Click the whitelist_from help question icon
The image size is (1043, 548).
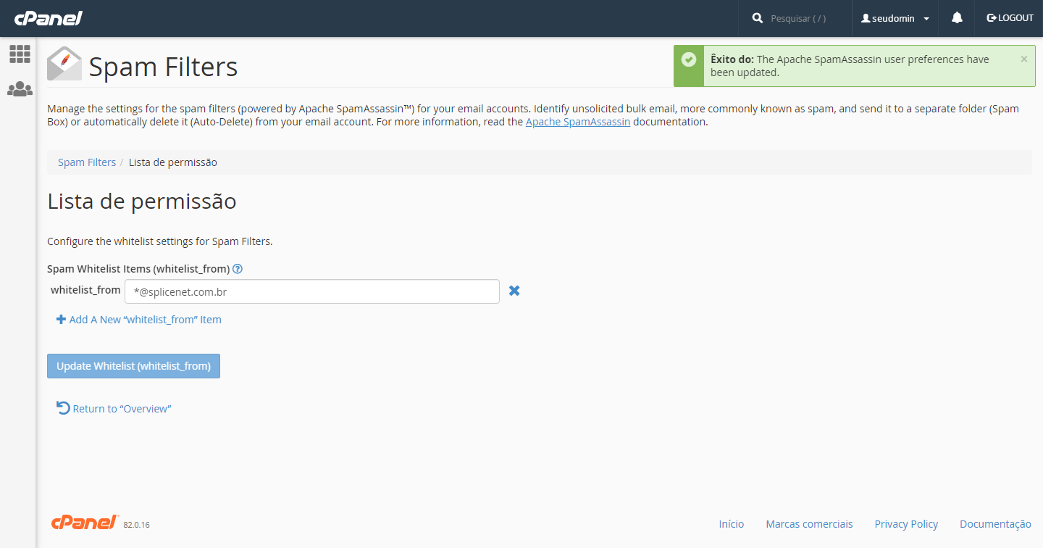(x=238, y=269)
